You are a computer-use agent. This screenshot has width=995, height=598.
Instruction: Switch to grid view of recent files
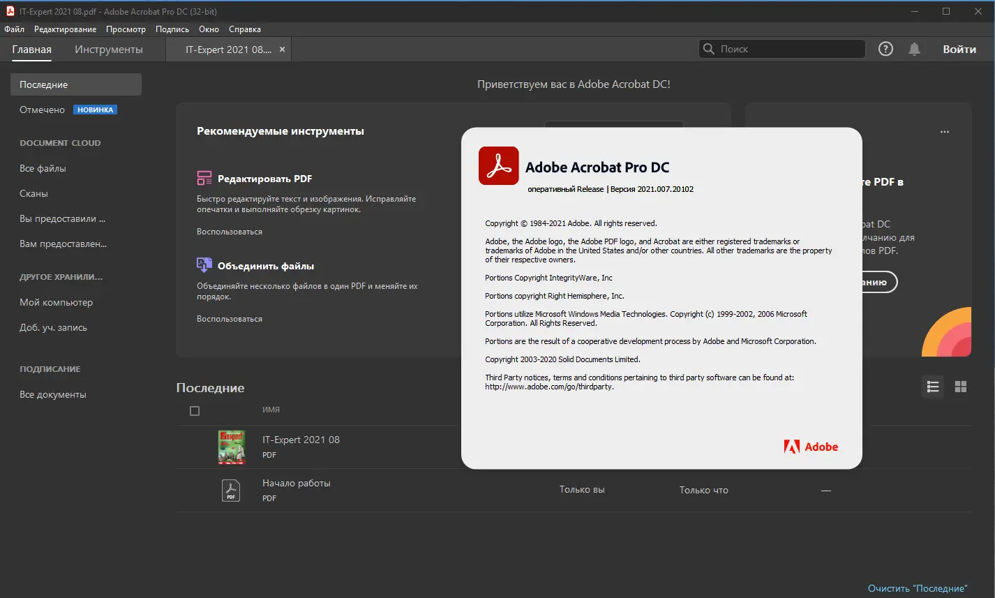click(961, 387)
